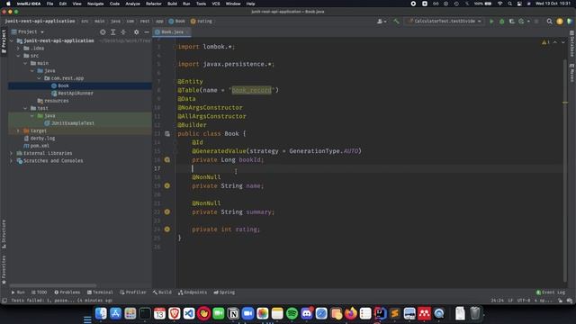The width and height of the screenshot is (576, 324).
Task: Open Finder from the dock
Action: tap(101, 313)
